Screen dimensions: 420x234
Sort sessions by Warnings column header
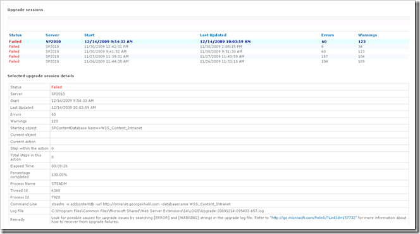tap(367, 35)
